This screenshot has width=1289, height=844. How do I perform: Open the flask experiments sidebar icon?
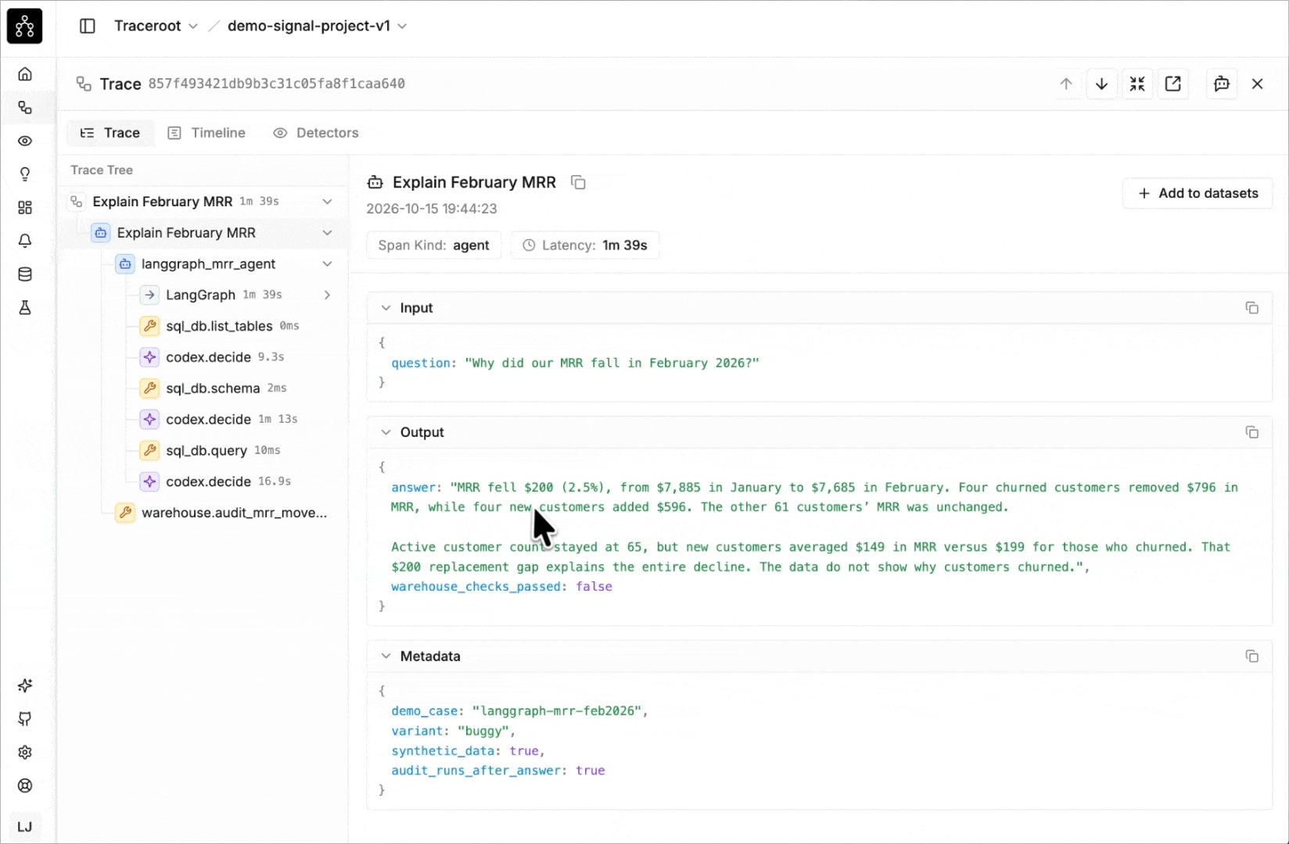coord(25,308)
